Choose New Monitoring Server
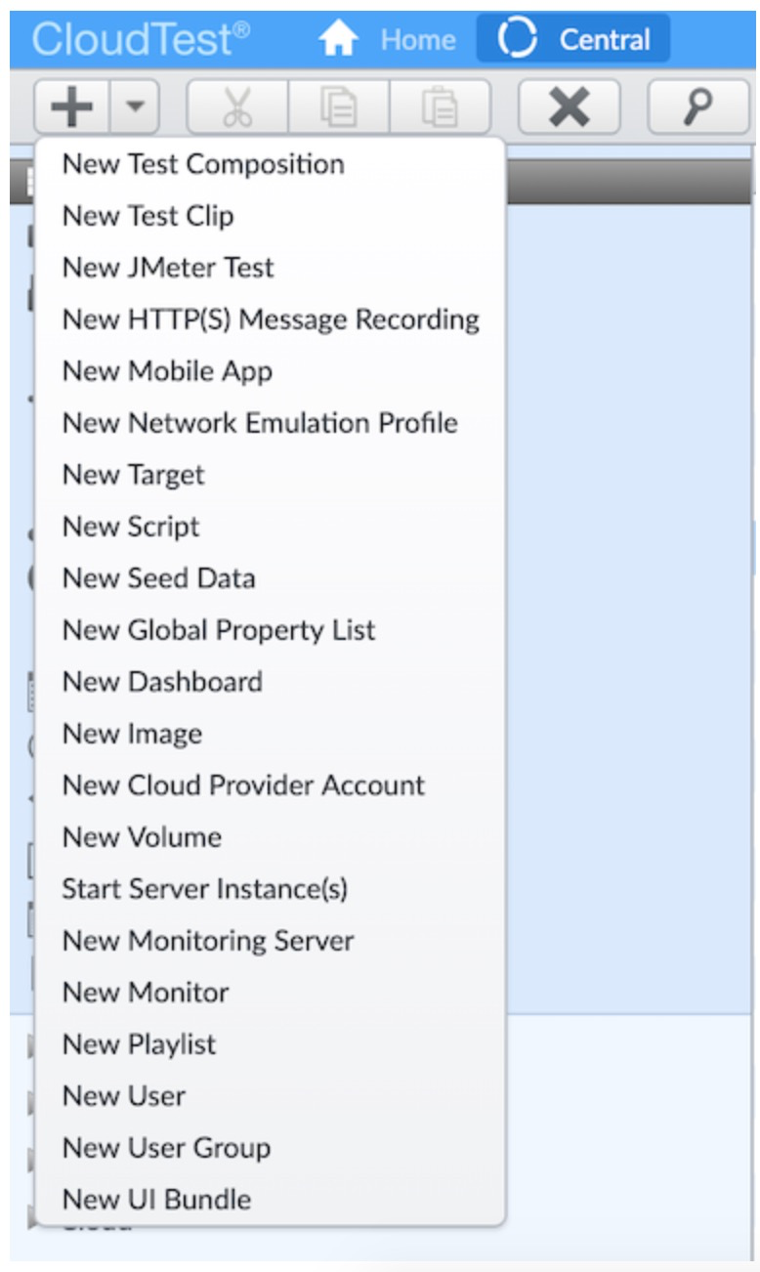 (208, 941)
